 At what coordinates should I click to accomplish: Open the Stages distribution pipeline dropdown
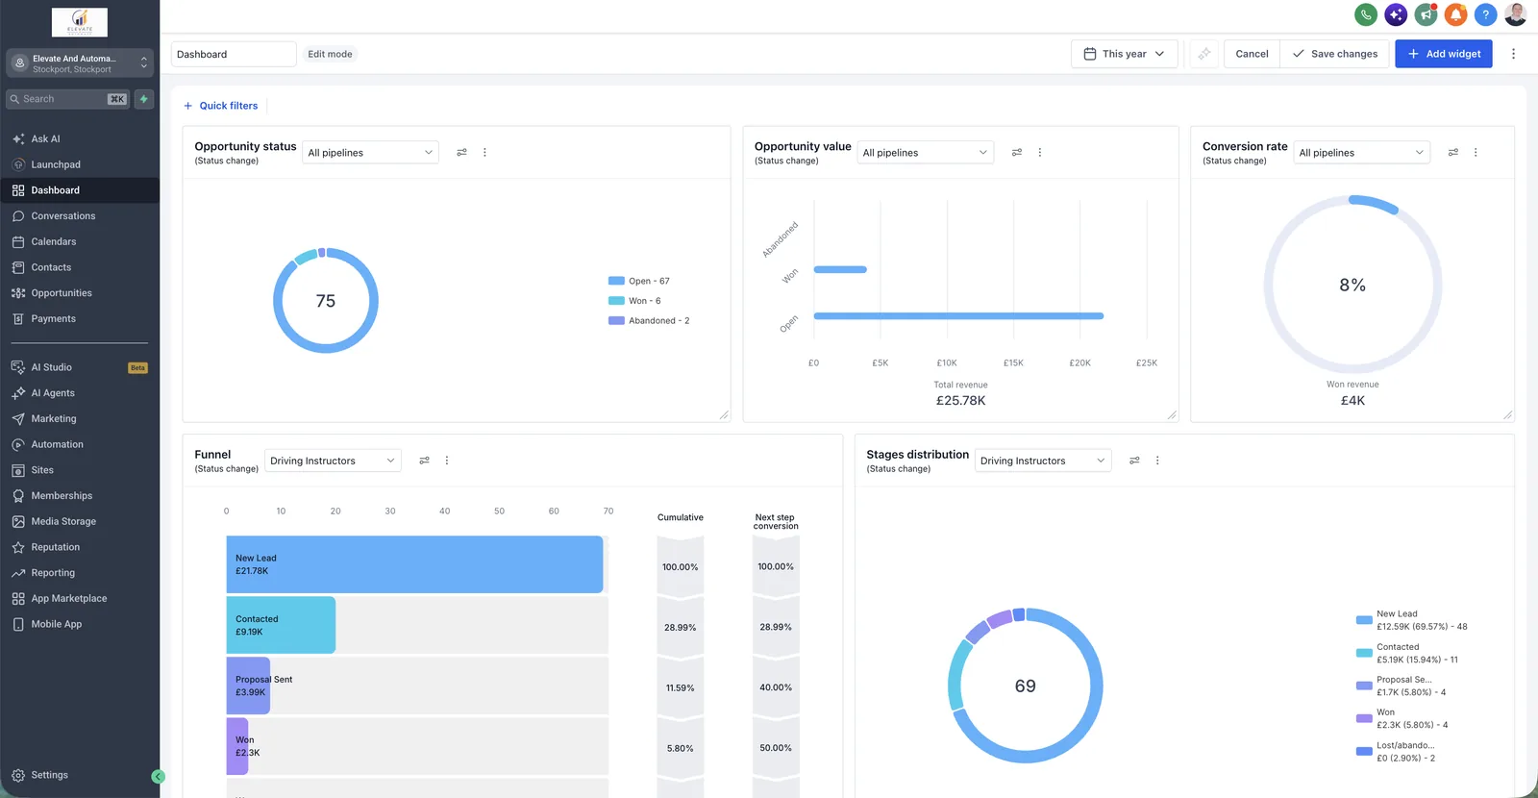coord(1043,461)
